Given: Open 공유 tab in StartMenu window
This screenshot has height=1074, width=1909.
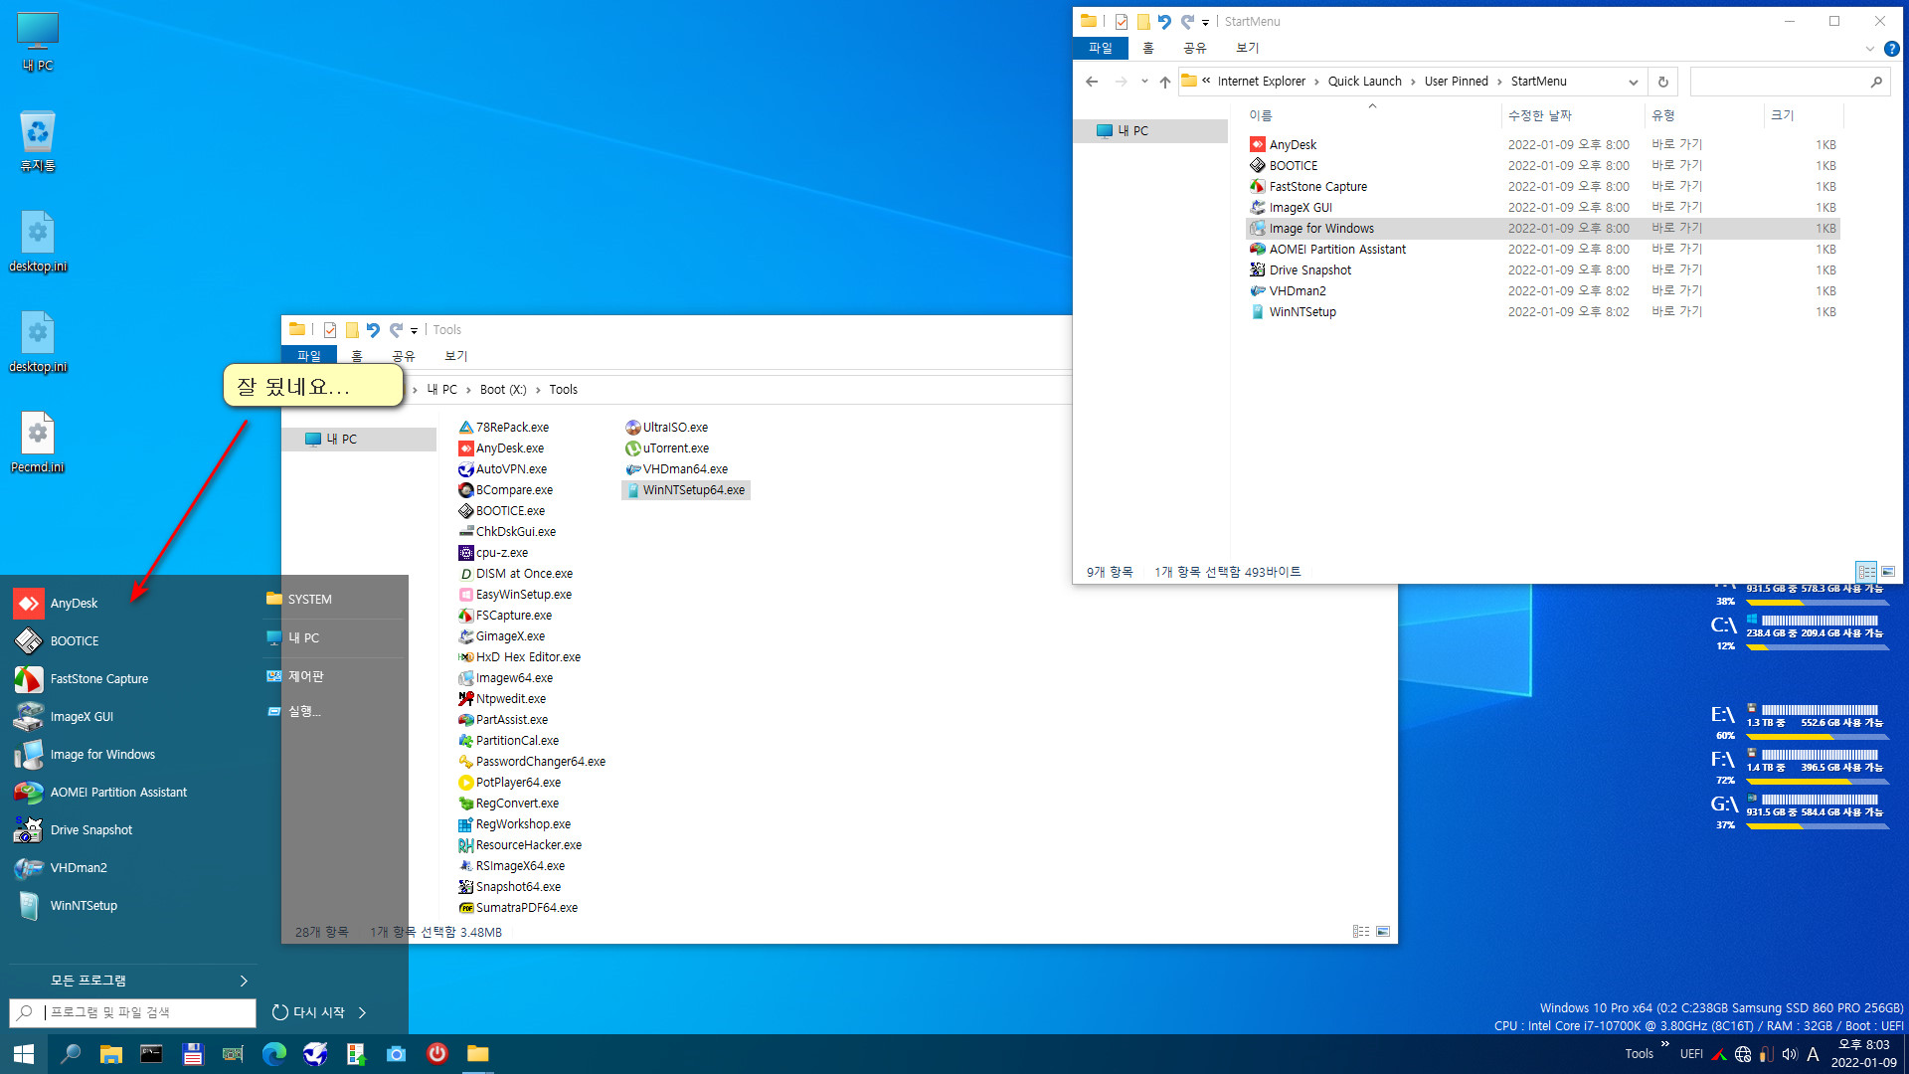Looking at the screenshot, I should tap(1195, 48).
